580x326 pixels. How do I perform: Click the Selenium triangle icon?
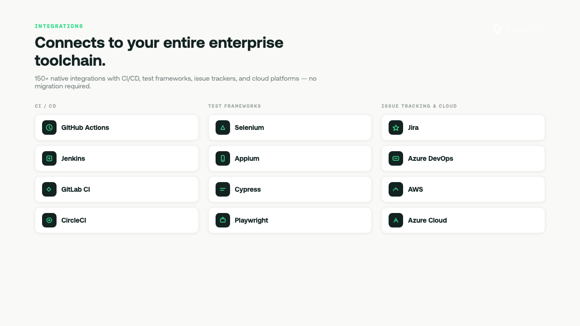223,128
